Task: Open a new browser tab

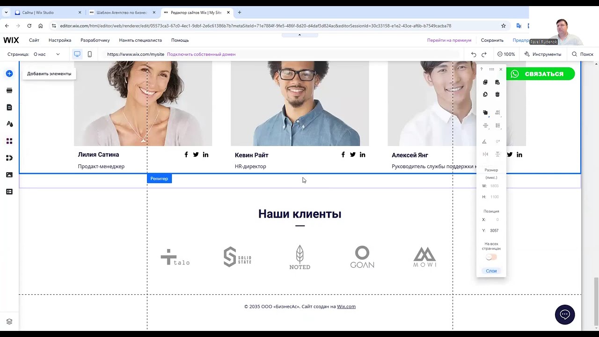Action: click(240, 13)
